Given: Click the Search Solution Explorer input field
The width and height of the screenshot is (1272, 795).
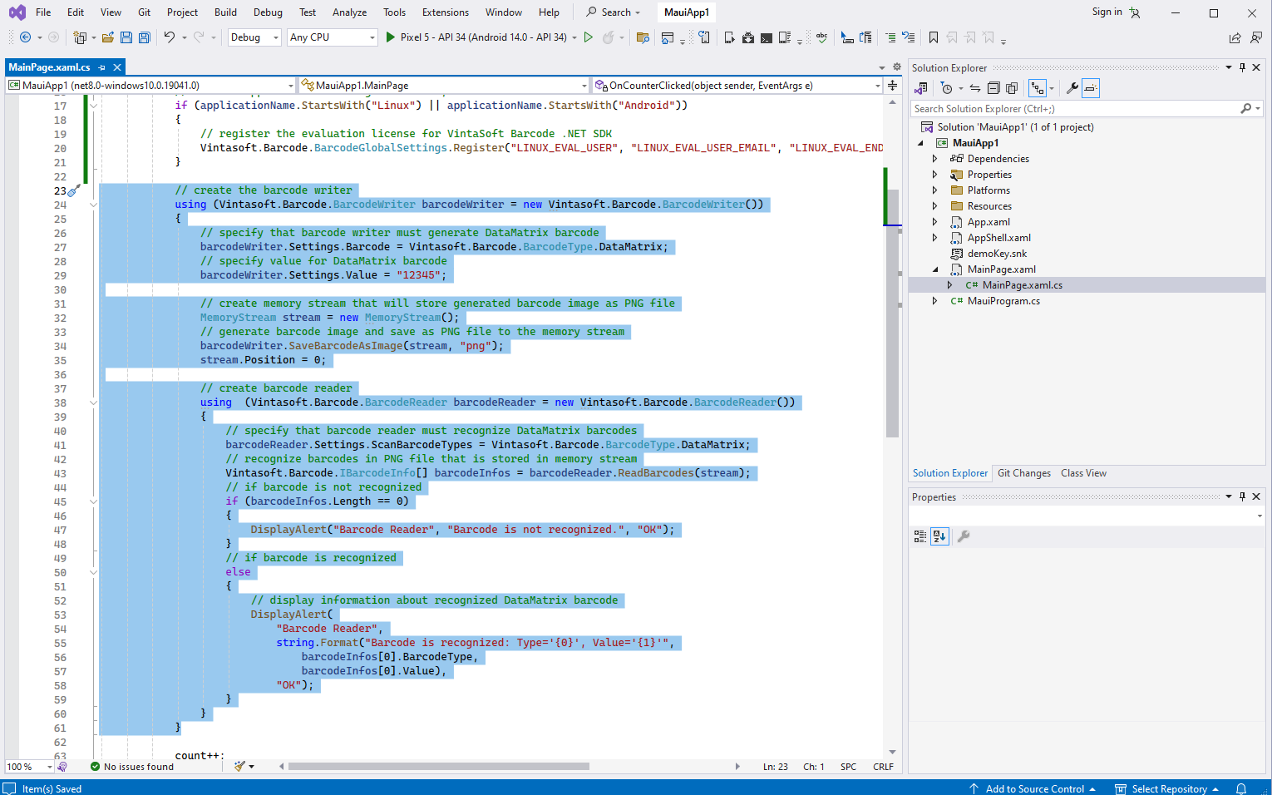Looking at the screenshot, I should tap(1077, 109).
